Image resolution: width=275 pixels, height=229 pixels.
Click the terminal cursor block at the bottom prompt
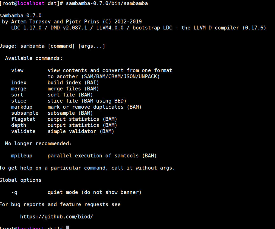[67, 227]
